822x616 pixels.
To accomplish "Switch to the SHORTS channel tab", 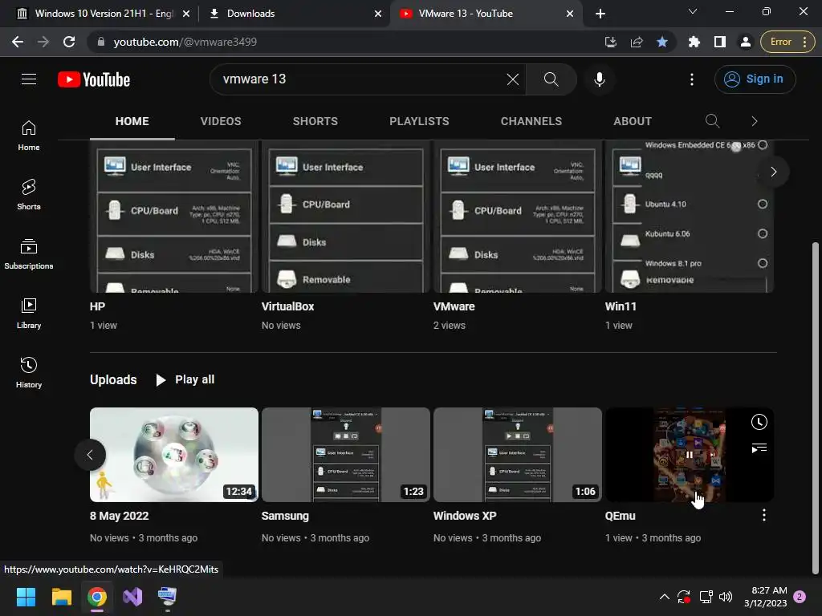I will coord(315,122).
